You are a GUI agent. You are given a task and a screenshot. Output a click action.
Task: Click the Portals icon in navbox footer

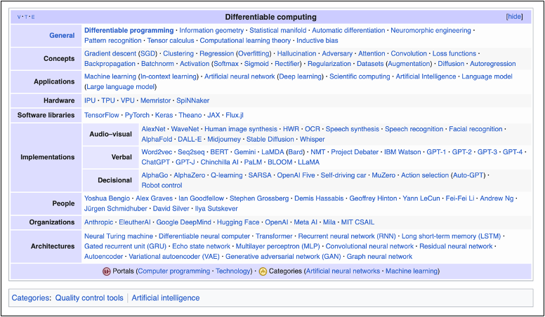click(107, 271)
